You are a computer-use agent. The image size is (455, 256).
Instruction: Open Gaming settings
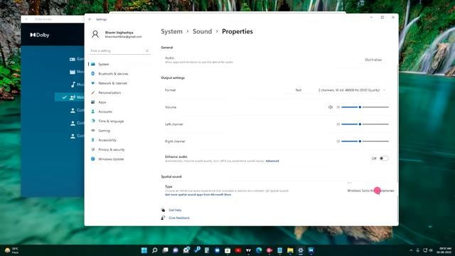click(119, 131)
